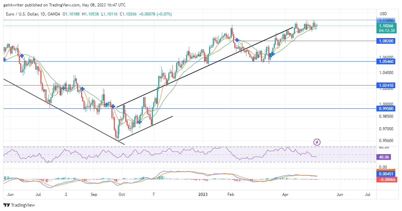Click the 0.95600 price axis tick
Image resolution: width=402 pixels, height=211 pixels.
pos(386,140)
